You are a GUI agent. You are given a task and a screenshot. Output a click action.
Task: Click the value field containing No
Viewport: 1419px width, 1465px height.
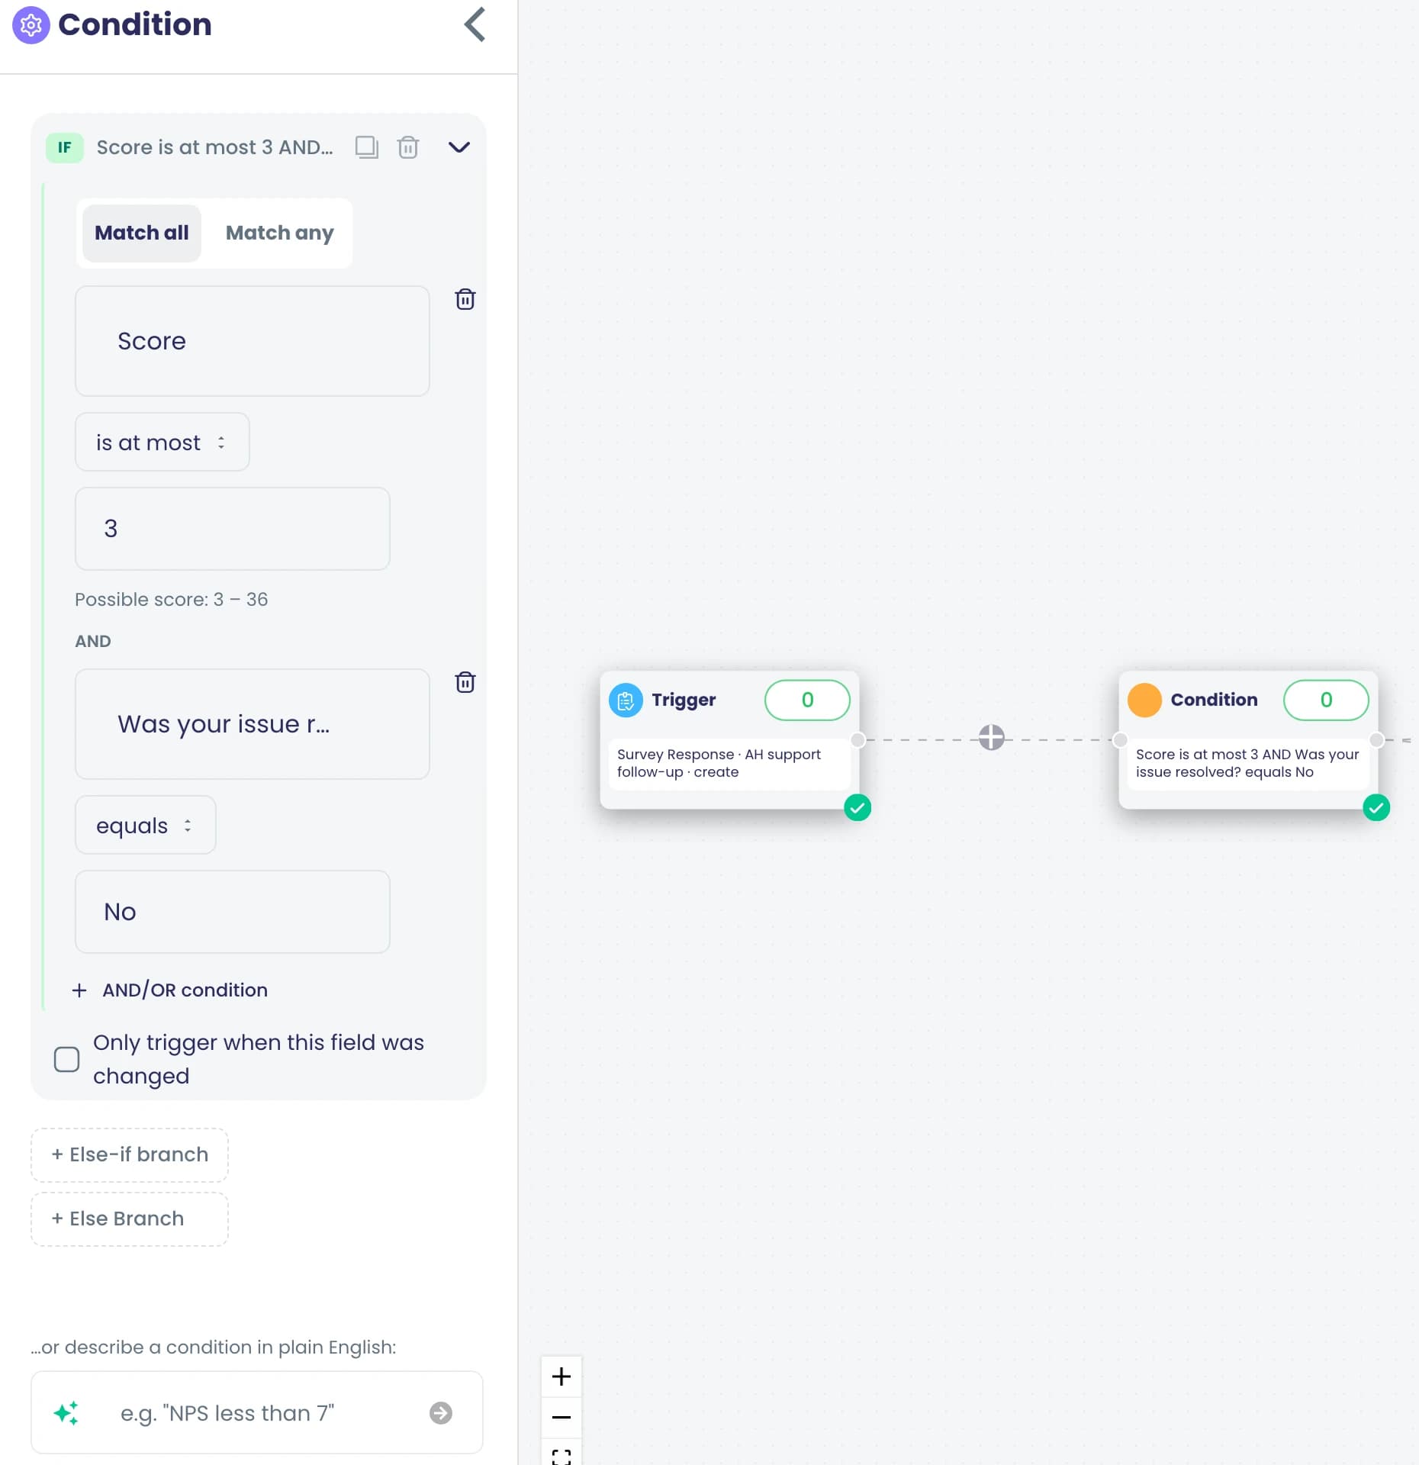[x=233, y=912]
